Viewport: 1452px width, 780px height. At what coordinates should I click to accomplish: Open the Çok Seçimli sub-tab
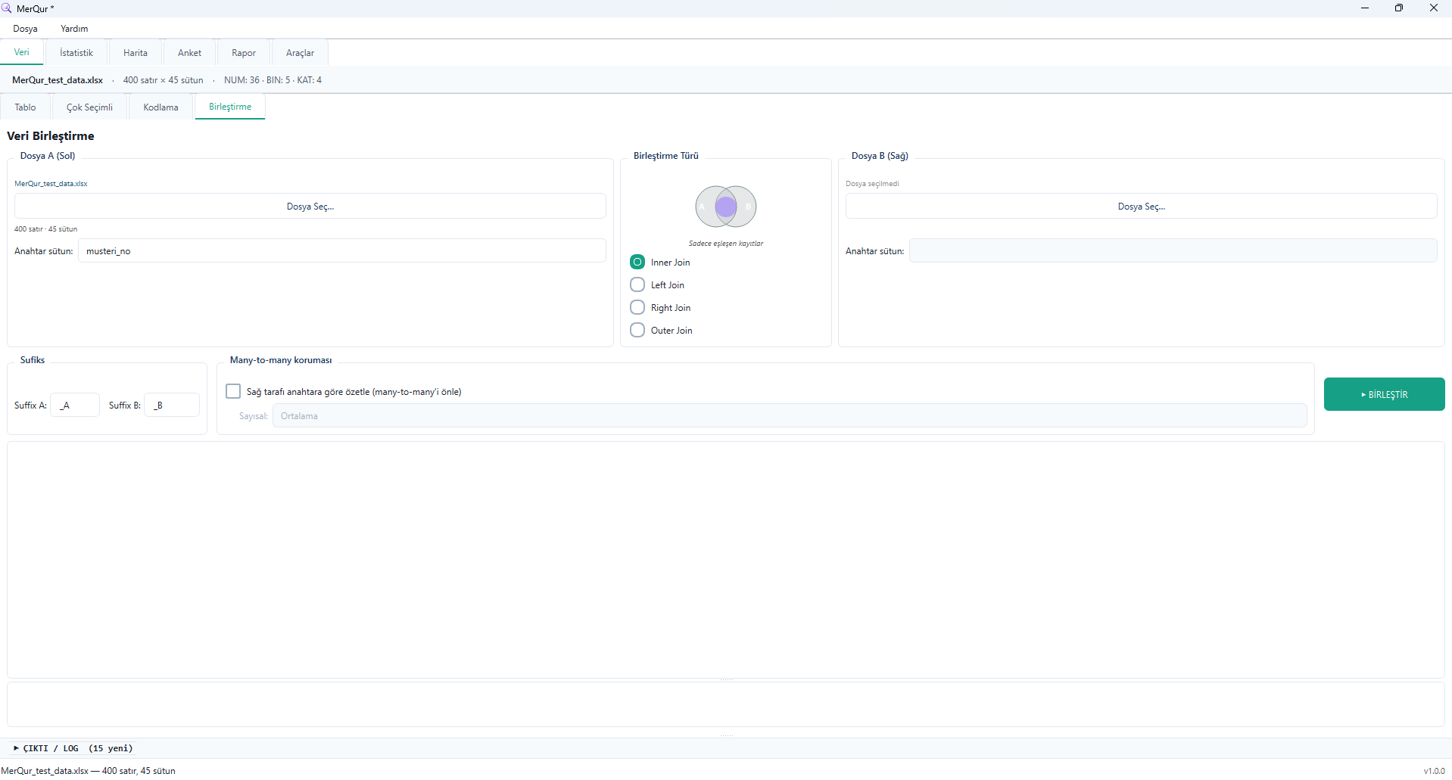89,107
